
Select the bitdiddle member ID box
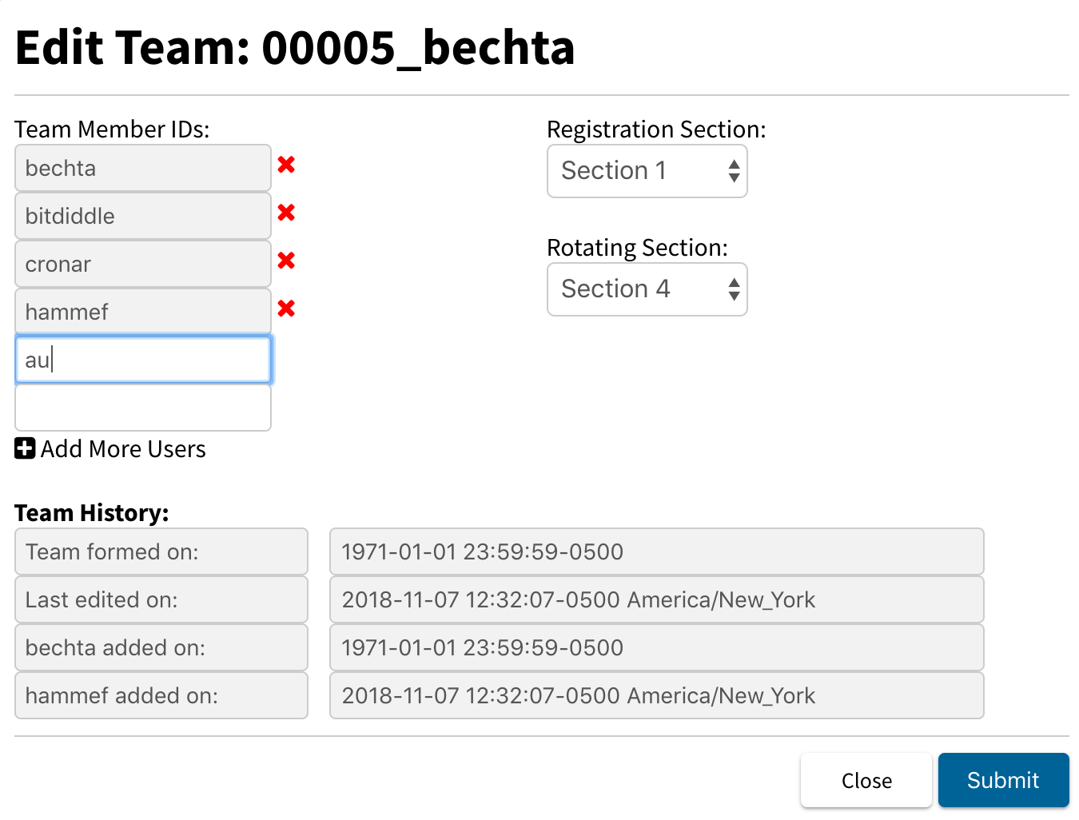coord(142,216)
